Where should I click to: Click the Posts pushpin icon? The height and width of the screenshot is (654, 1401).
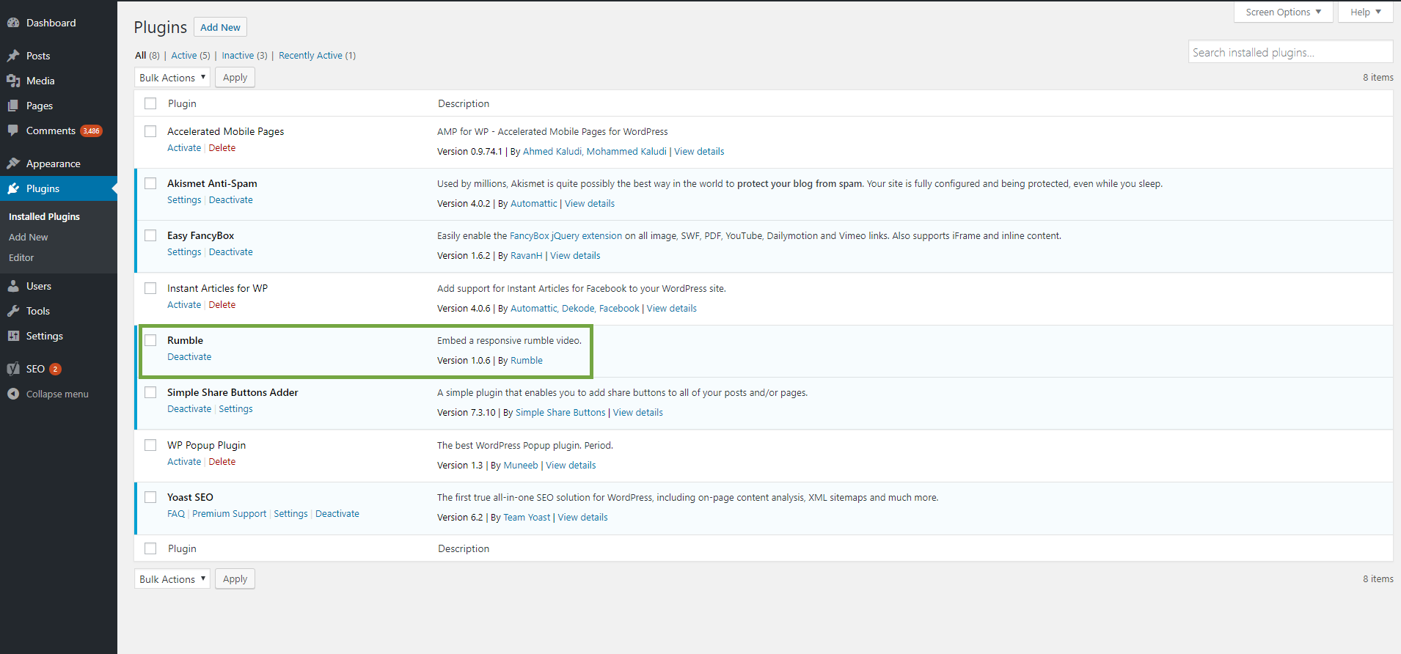pos(13,56)
